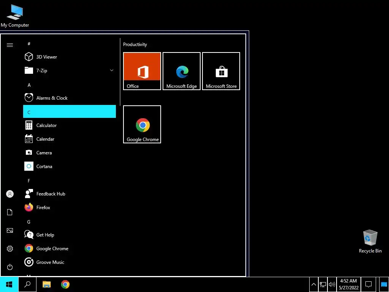Viewport: 389px width, 292px height.
Task: Open taskbar Search magnifier
Action: 27,284
